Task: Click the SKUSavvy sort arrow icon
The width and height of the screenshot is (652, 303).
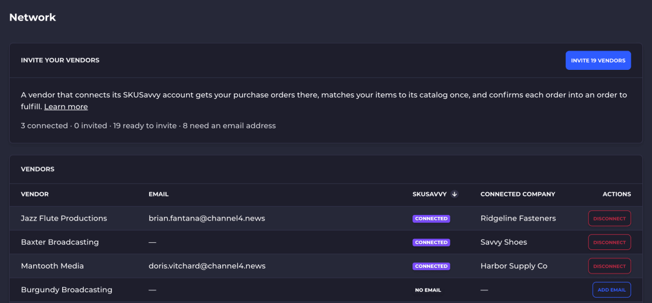Action: (x=455, y=194)
